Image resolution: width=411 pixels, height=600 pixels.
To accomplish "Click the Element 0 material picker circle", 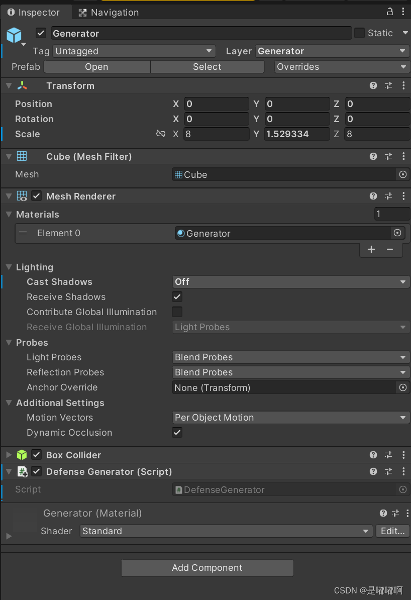I will click(x=397, y=233).
